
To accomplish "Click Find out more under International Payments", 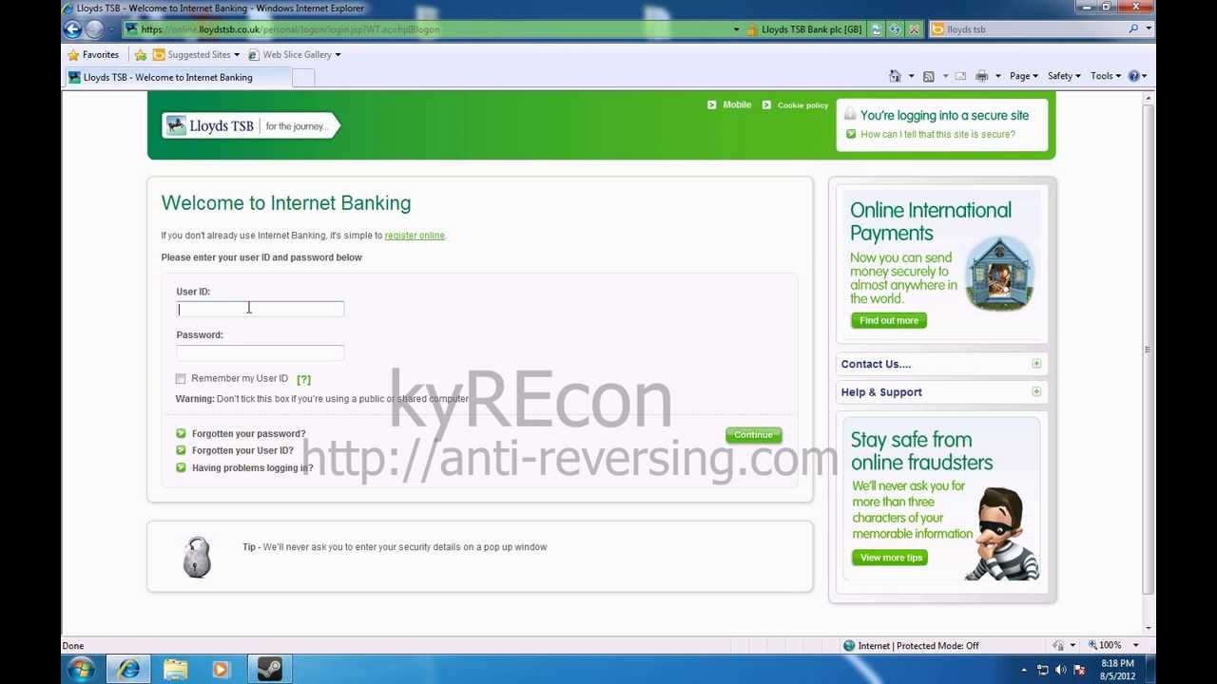I will (x=889, y=320).
